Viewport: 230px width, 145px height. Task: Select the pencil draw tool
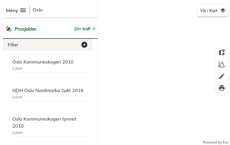click(x=222, y=76)
